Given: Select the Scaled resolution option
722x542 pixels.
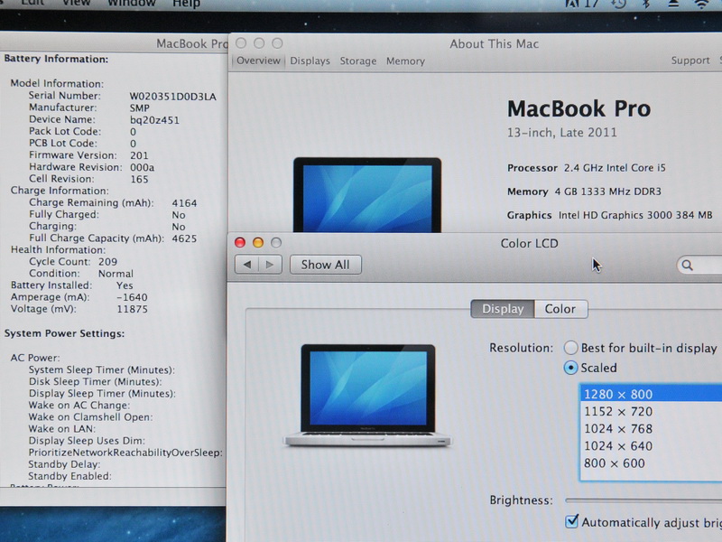Looking at the screenshot, I should pos(571,368).
